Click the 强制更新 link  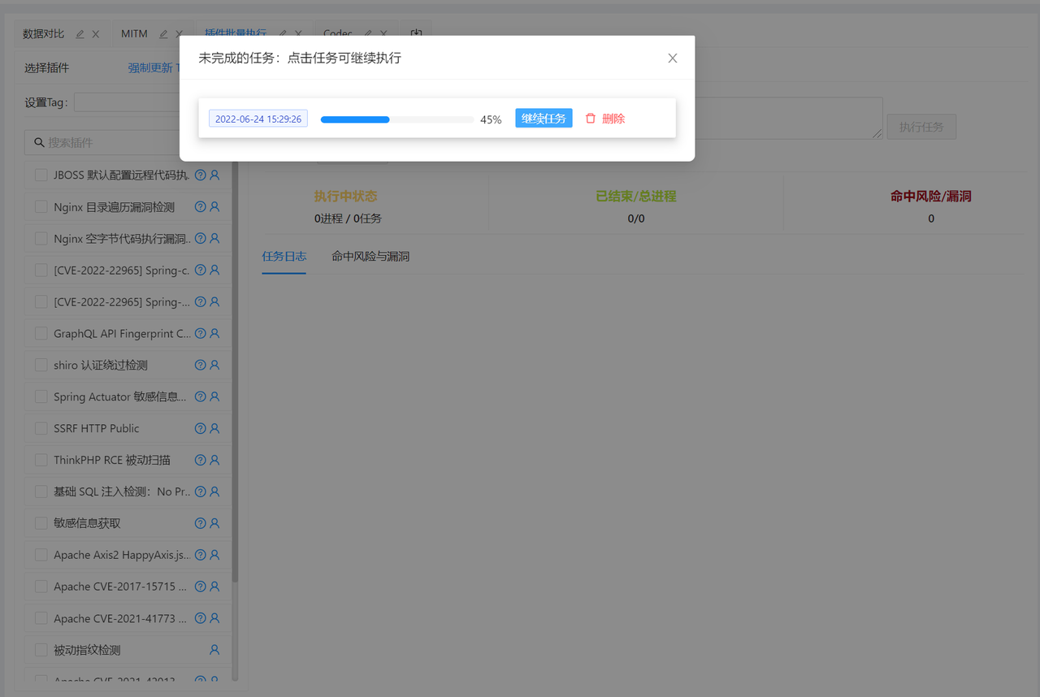pos(149,68)
